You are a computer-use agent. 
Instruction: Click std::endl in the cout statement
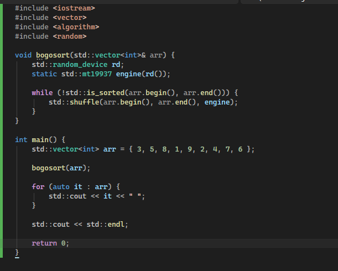pyautogui.click(x=106, y=225)
